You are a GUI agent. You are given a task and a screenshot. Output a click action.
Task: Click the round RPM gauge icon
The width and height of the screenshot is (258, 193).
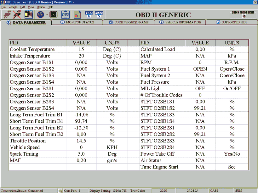coord(41,14)
